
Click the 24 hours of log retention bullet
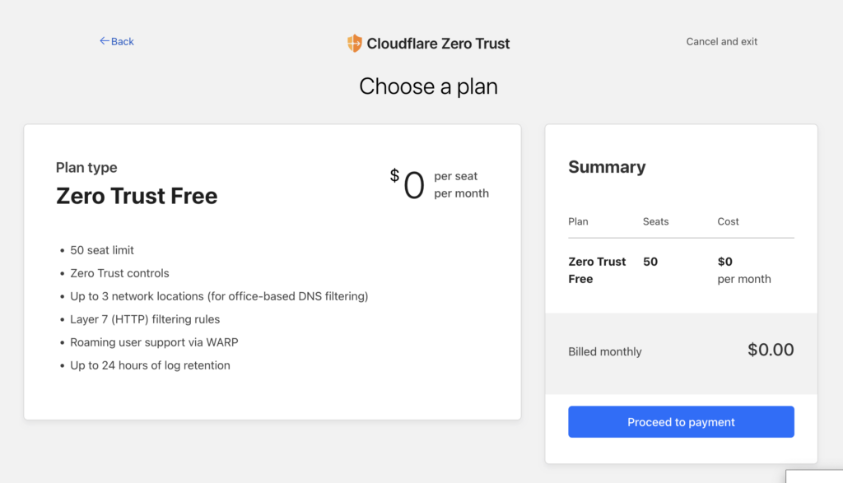tap(150, 365)
